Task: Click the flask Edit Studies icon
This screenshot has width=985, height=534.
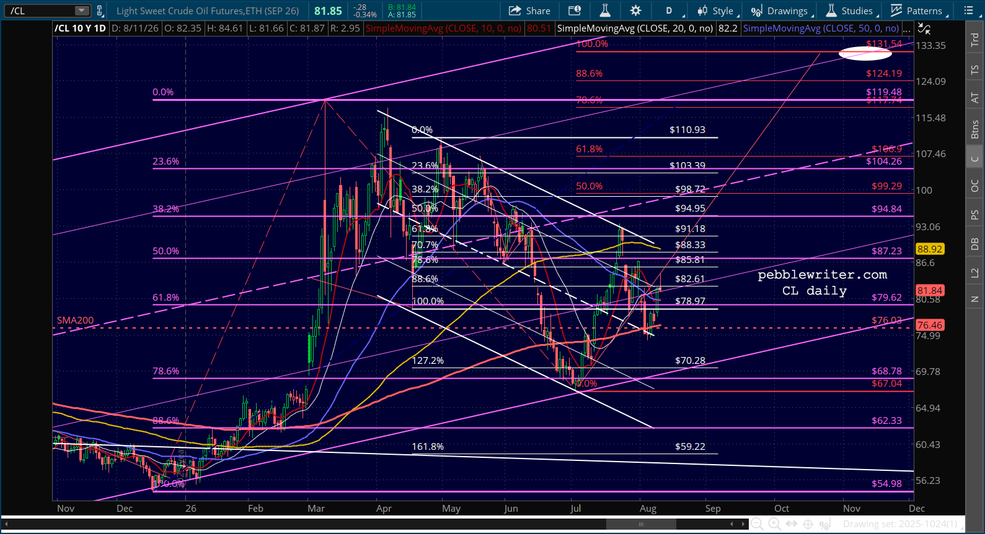Action: coord(605,11)
